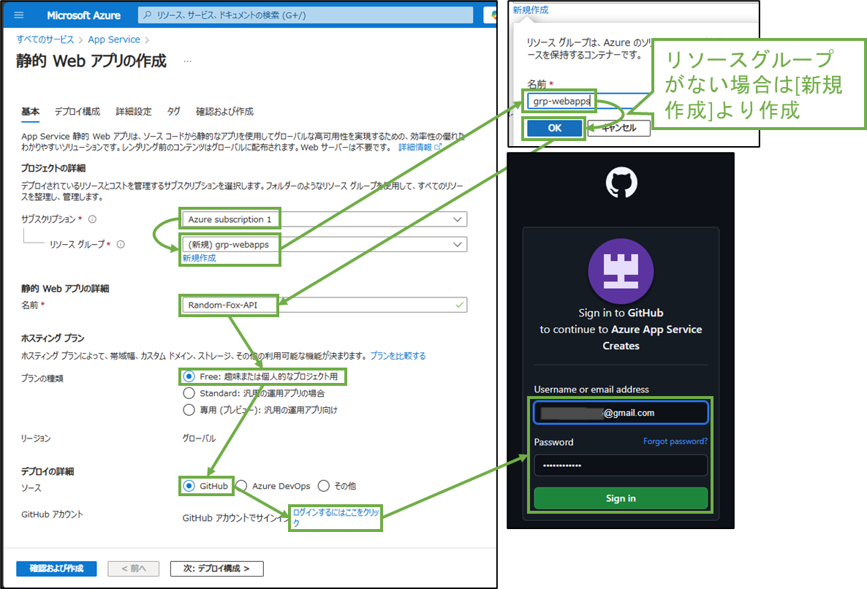Switch to the タグ tab
Image resolution: width=867 pixels, height=589 pixels.
174,112
